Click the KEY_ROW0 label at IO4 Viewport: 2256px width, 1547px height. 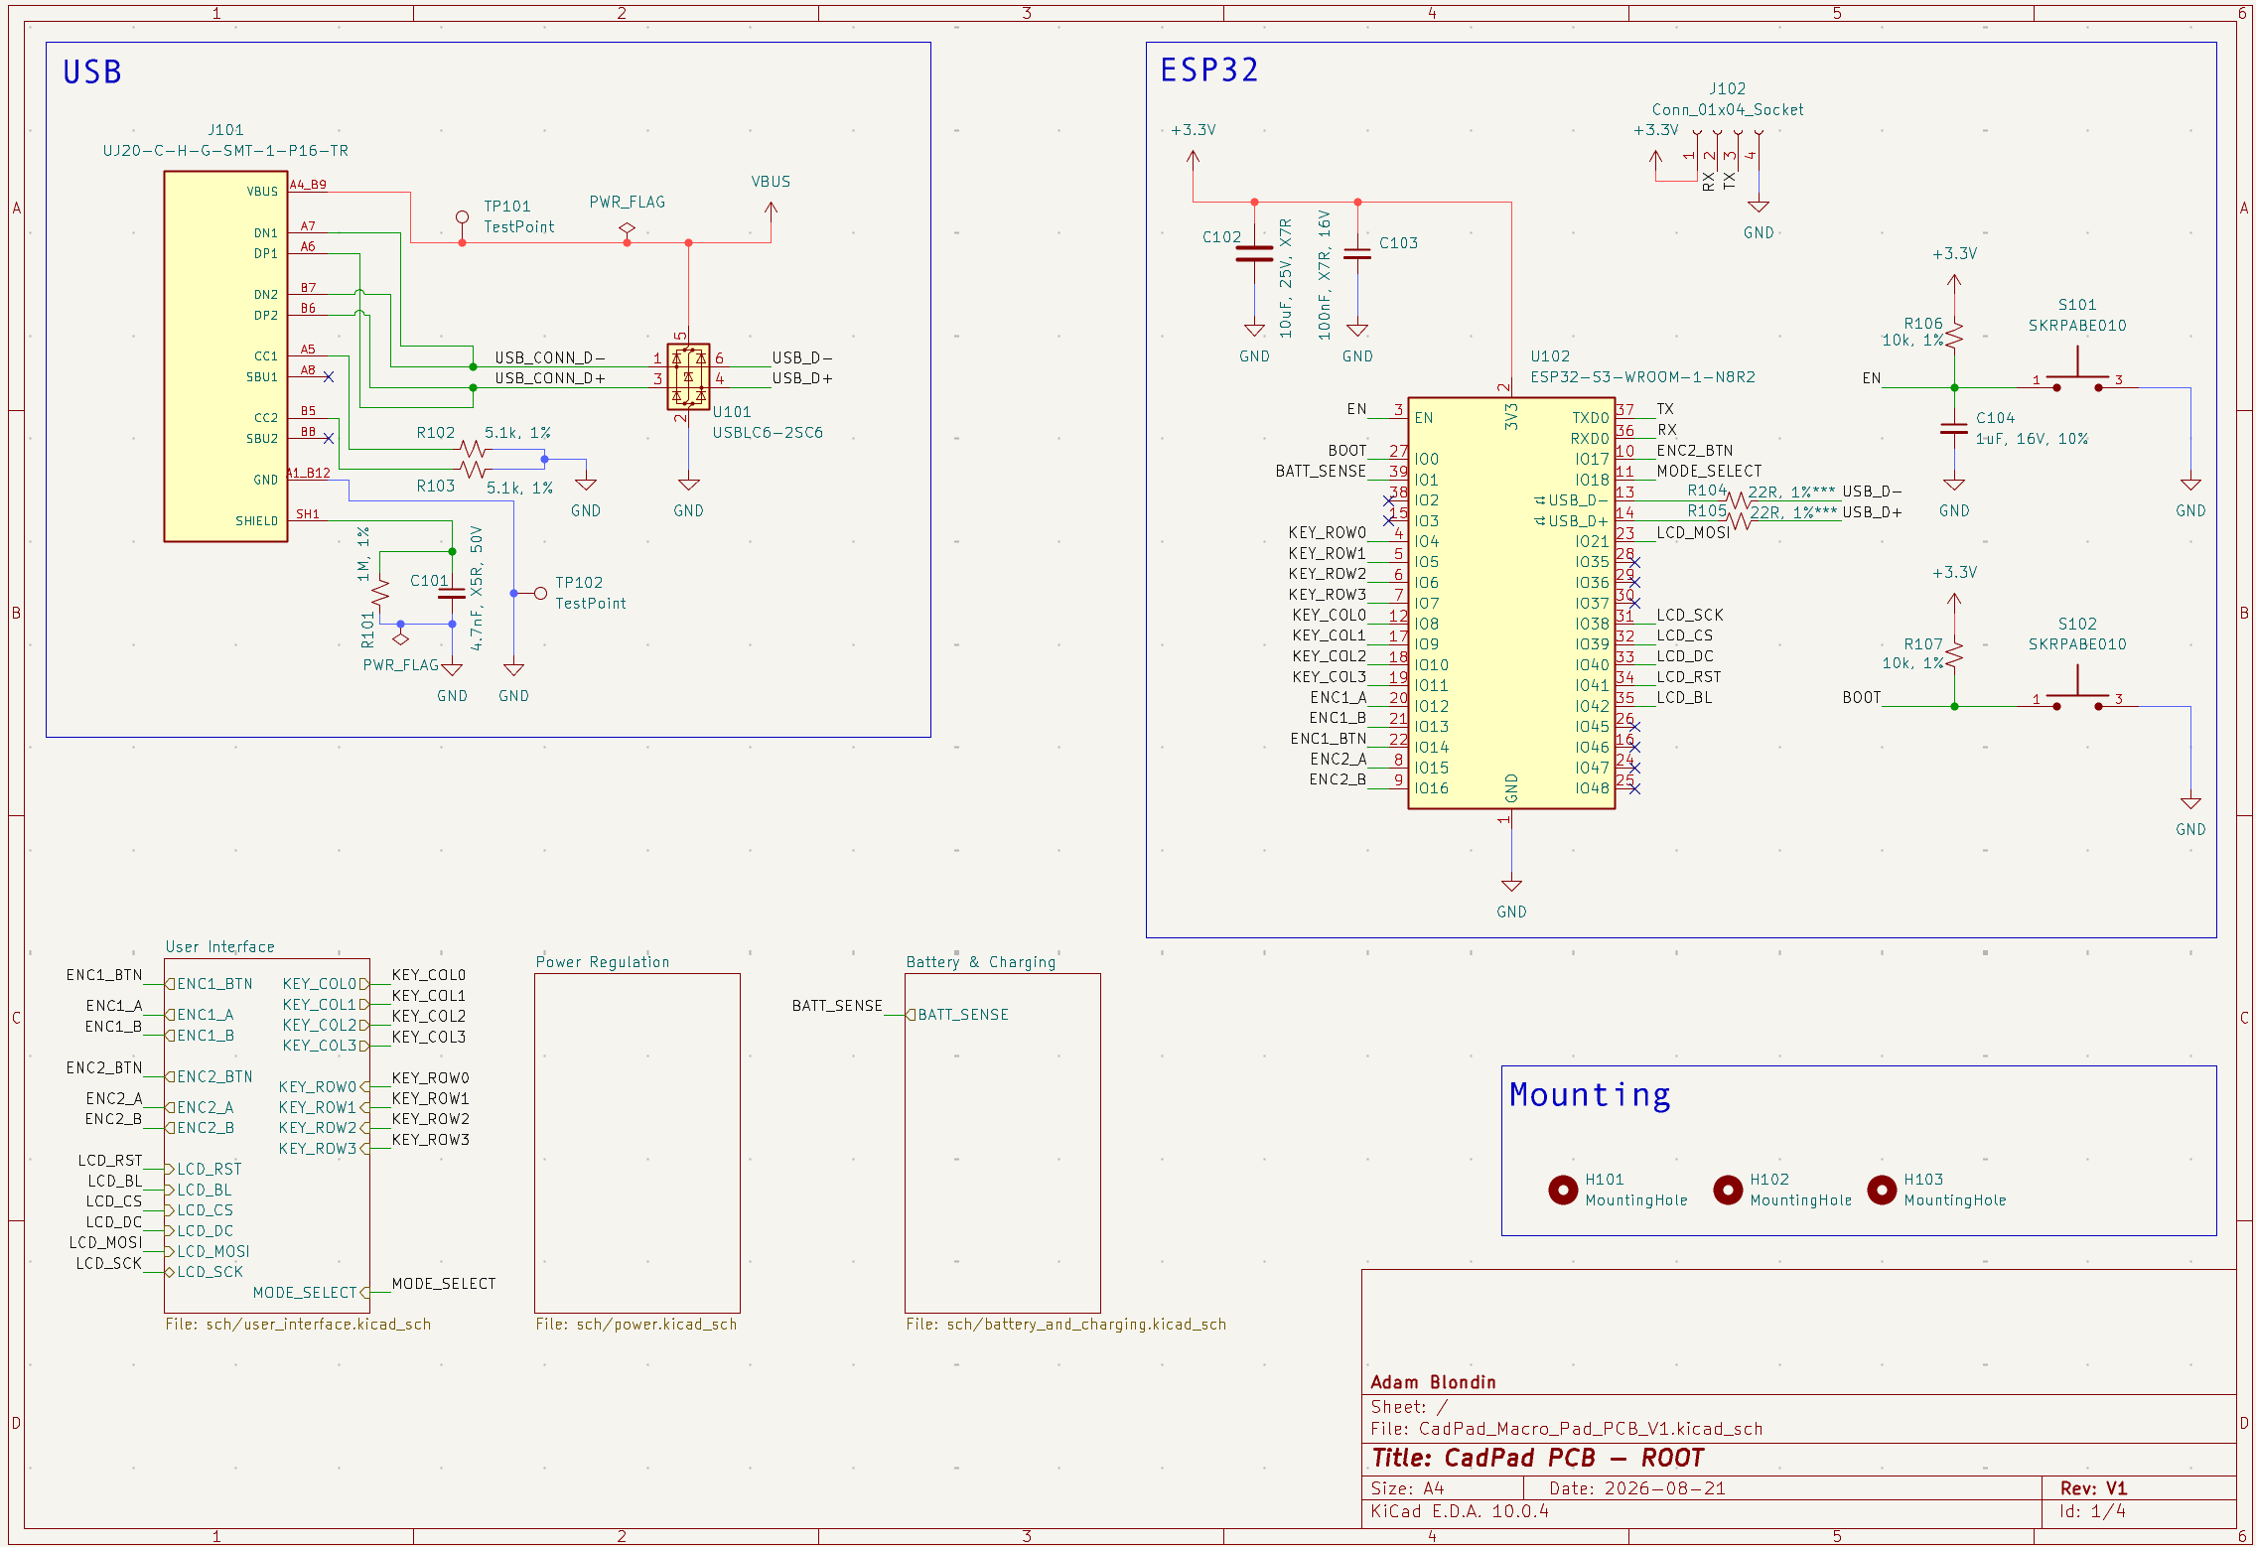click(1328, 532)
